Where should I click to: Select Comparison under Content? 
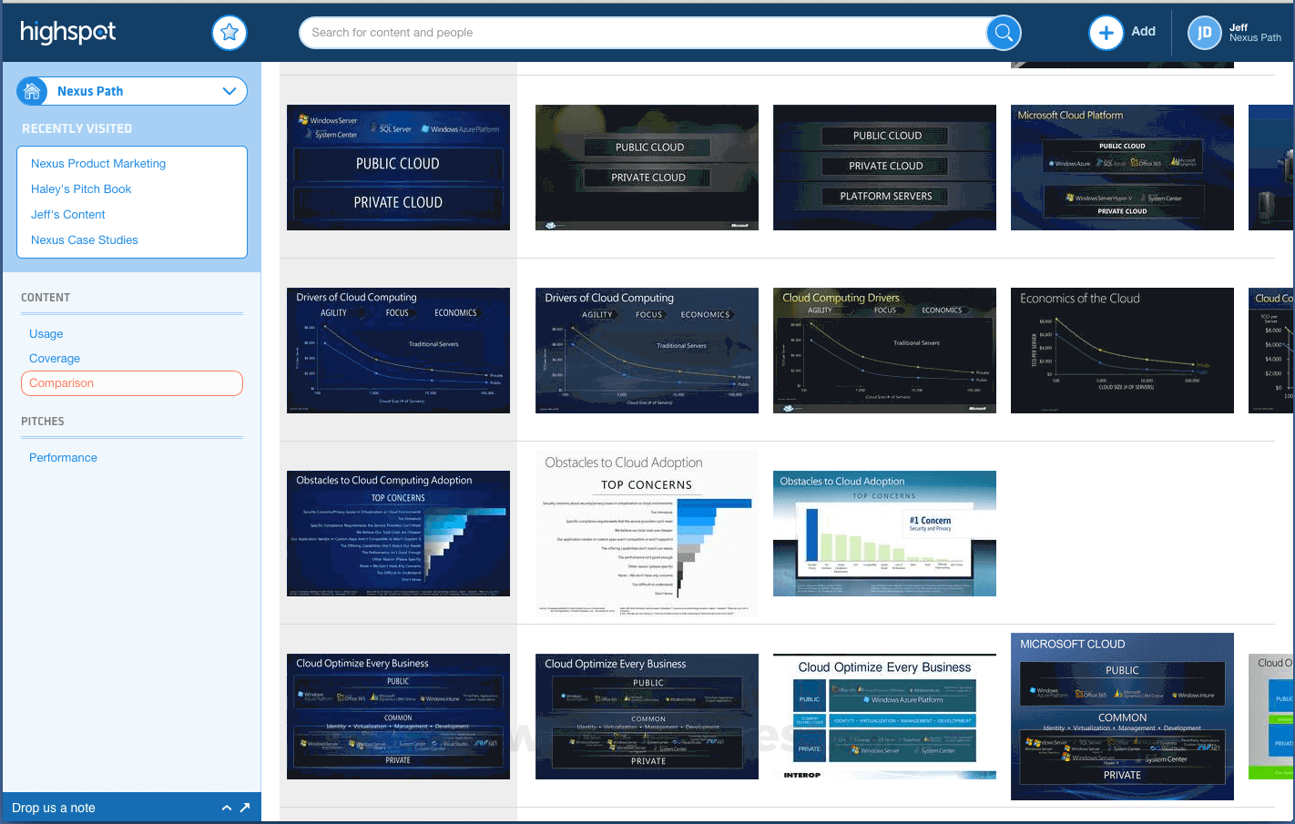61,382
